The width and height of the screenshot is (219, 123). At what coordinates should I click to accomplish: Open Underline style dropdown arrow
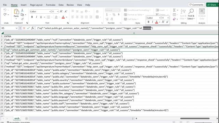tap(44, 17)
